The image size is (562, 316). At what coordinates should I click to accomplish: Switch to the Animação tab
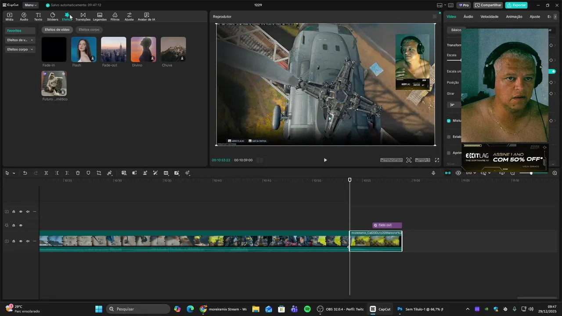point(514,17)
